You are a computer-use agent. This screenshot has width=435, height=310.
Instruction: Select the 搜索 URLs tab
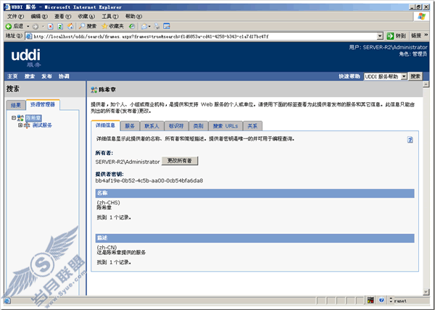click(225, 126)
